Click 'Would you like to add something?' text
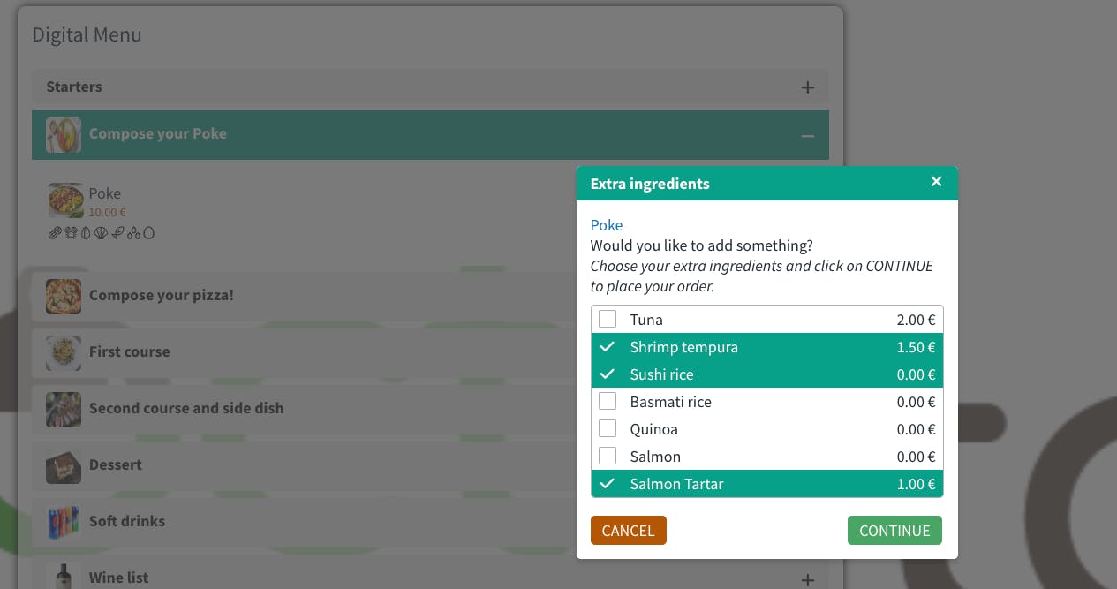The image size is (1117, 589). pos(702,245)
